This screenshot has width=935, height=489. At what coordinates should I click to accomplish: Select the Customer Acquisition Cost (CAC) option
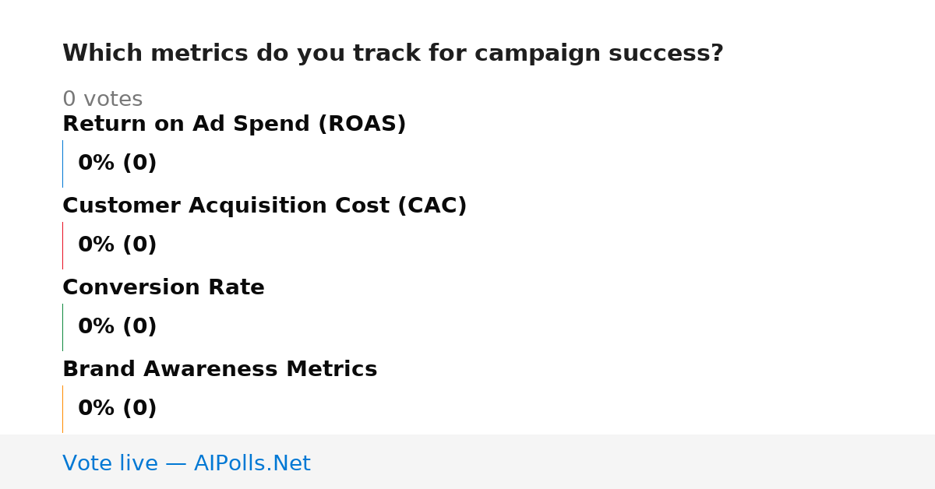point(264,206)
